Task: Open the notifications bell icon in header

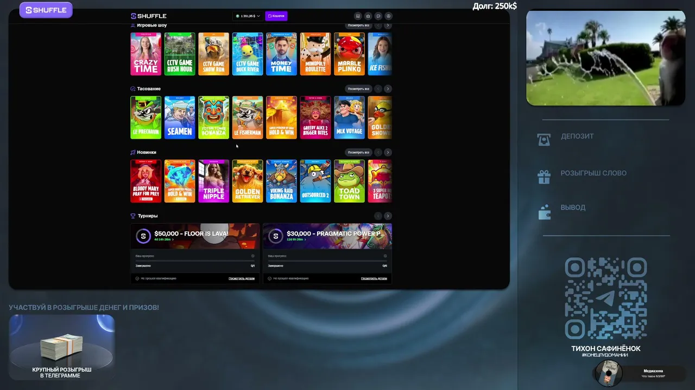Action: [368, 16]
